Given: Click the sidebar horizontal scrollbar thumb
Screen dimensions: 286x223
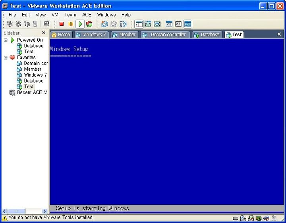Looking at the screenshot, I should click(16, 211).
